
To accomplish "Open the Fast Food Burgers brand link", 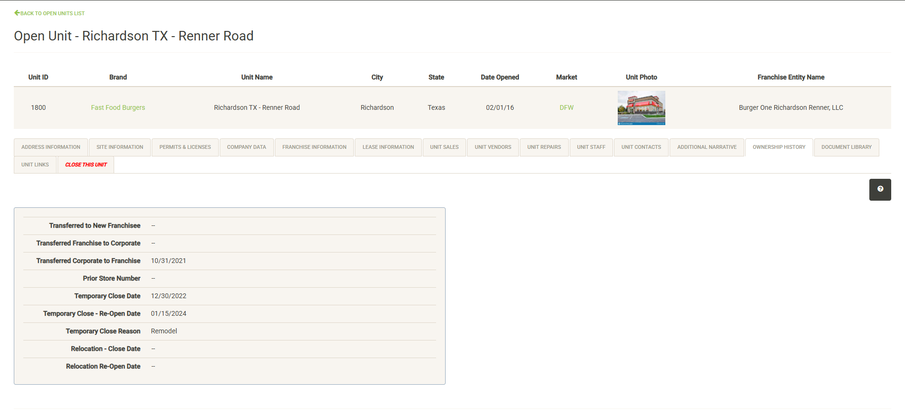I will tap(118, 108).
